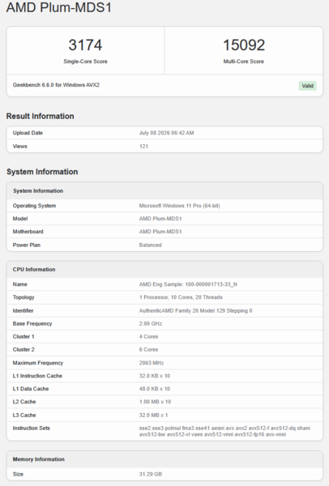329x486 pixels.
Task: Select the Model value AMD Plum-MDS1
Action: click(x=160, y=219)
